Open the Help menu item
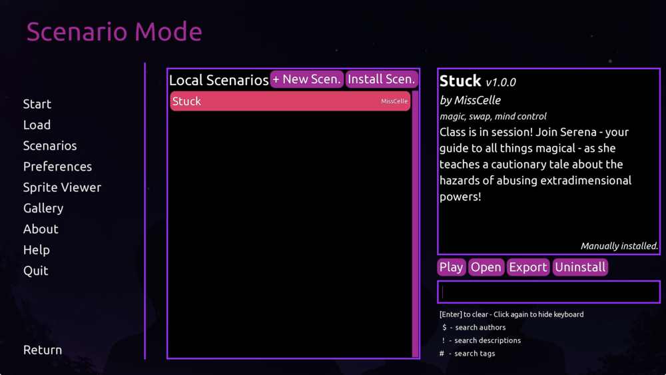This screenshot has height=375, width=666. [x=37, y=250]
